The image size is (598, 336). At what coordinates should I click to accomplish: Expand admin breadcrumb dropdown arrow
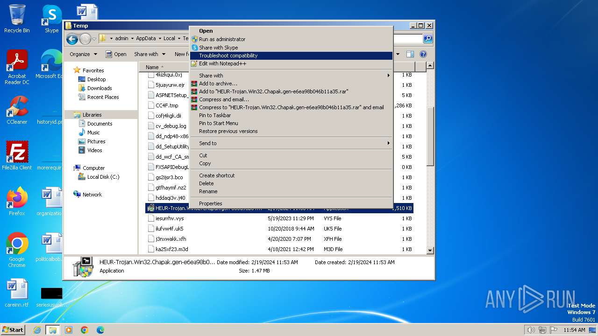132,39
